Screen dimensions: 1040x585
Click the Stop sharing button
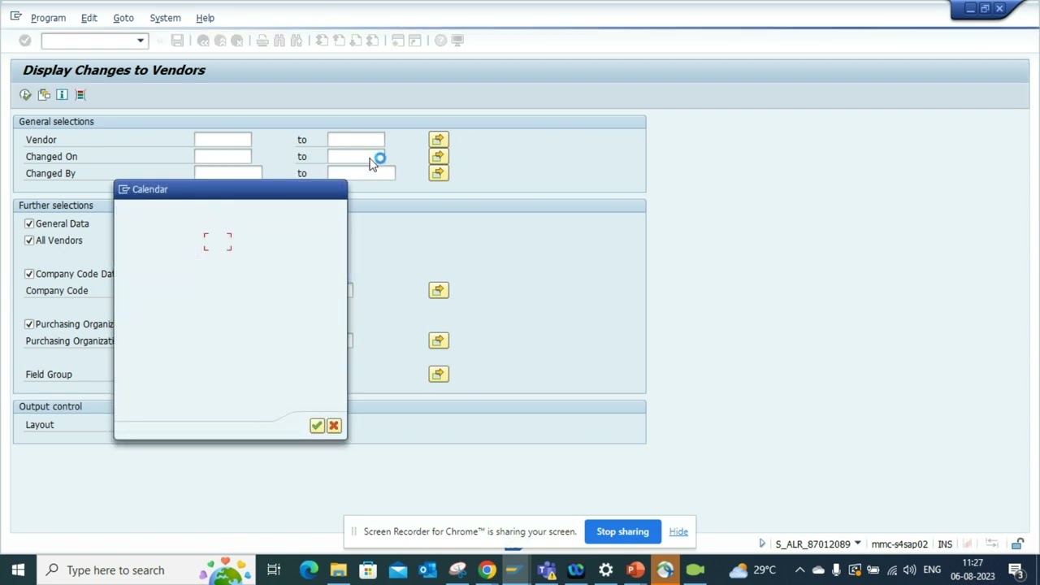622,531
